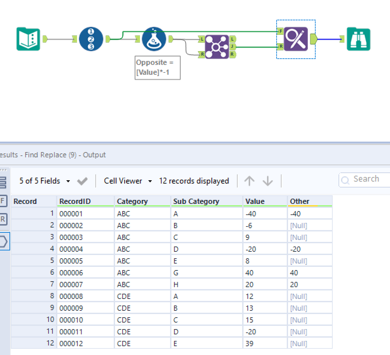Image resolution: width=390 pixels, height=355 pixels.
Task: Select the Record ID tool
Action: 91,39
